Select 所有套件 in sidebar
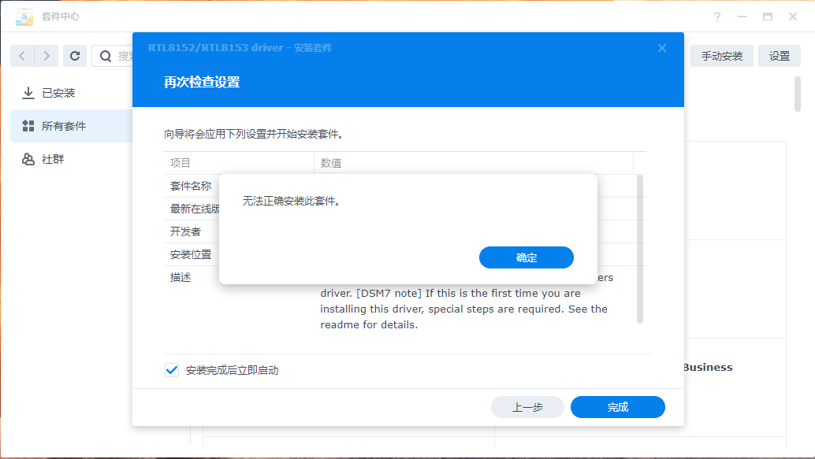Screen dimensions: 815x459 coord(64,126)
